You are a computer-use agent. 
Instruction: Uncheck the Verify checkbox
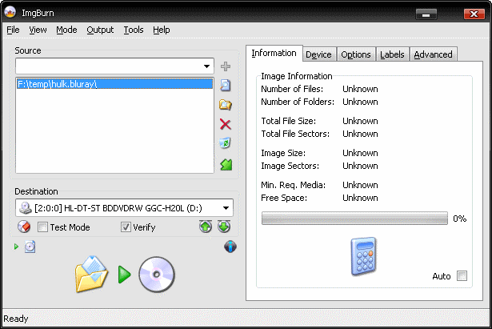(126, 227)
